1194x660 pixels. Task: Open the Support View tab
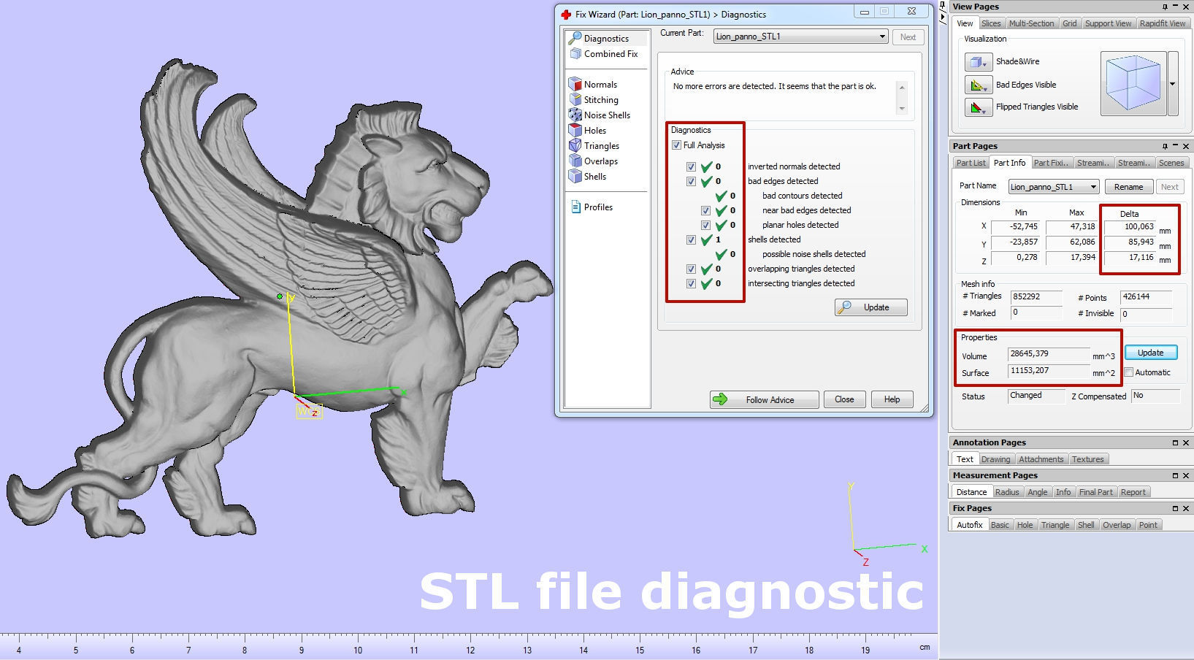[1108, 23]
